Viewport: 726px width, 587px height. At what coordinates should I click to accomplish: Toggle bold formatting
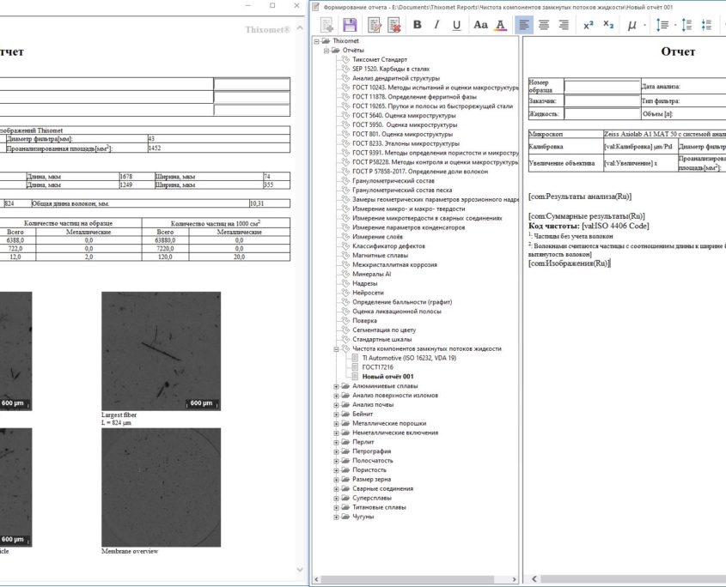coord(418,25)
